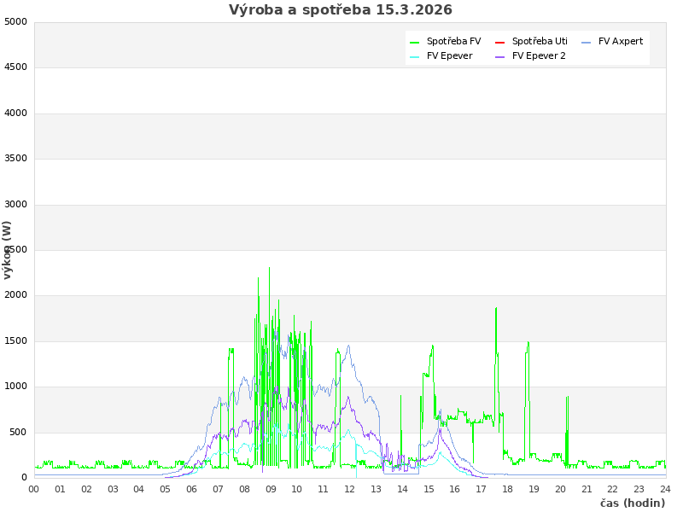
Task: Click the purple FV Epever 2 legend swatch
Action: point(500,56)
